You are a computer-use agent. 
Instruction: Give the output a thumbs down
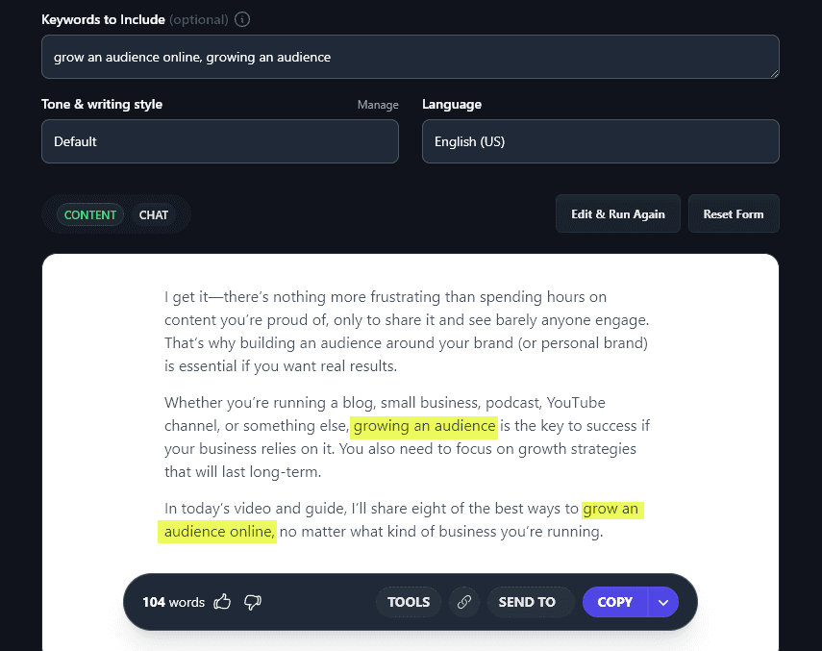click(253, 602)
